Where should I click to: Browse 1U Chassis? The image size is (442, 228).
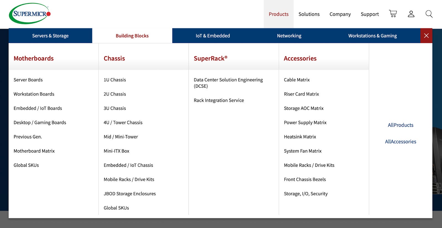pyautogui.click(x=115, y=80)
